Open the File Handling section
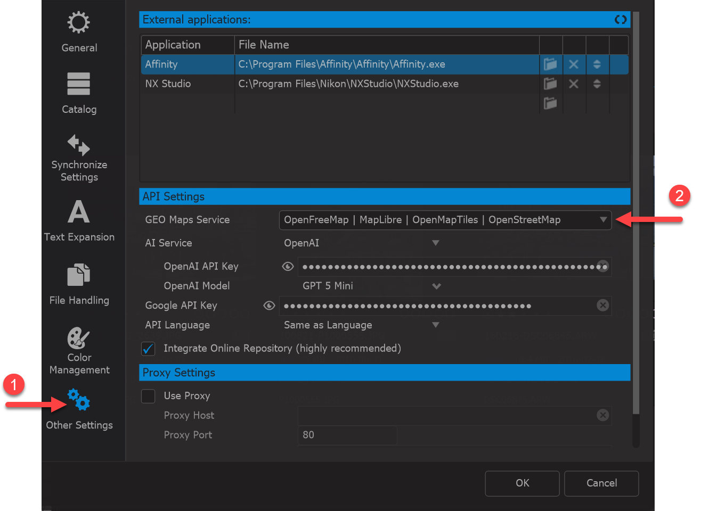This screenshot has height=511, width=701. pyautogui.click(x=79, y=284)
